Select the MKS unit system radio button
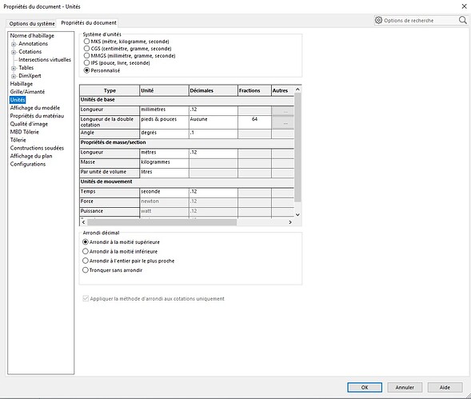471x399 pixels. coord(86,41)
